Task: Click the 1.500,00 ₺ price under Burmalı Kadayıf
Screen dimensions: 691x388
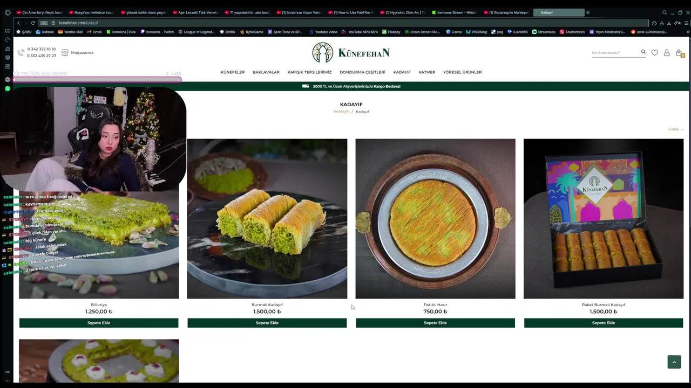Action: 267,311
